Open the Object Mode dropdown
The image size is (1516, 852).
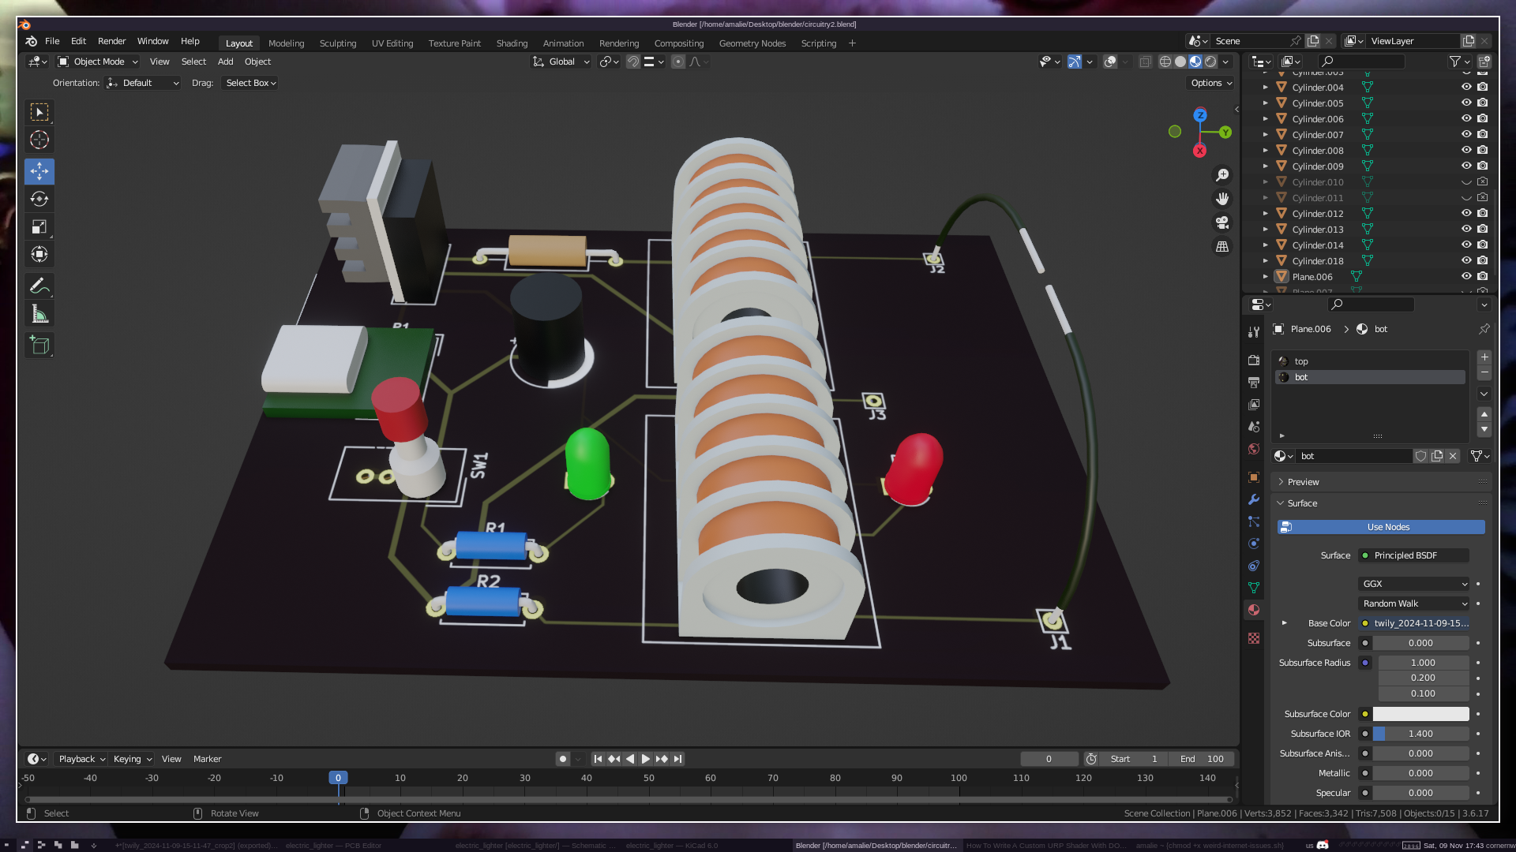pyautogui.click(x=98, y=62)
